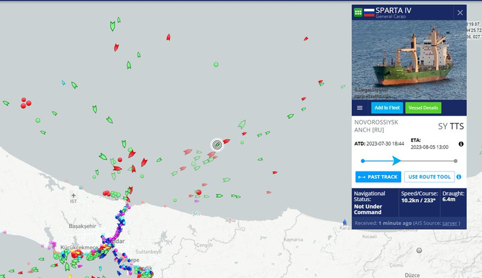Click the ETA info icon

(461, 144)
